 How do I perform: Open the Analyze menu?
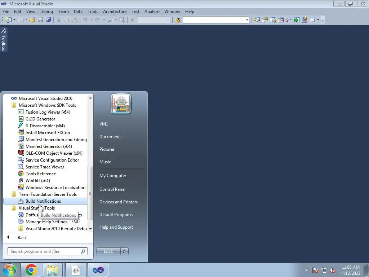pyautogui.click(x=152, y=11)
